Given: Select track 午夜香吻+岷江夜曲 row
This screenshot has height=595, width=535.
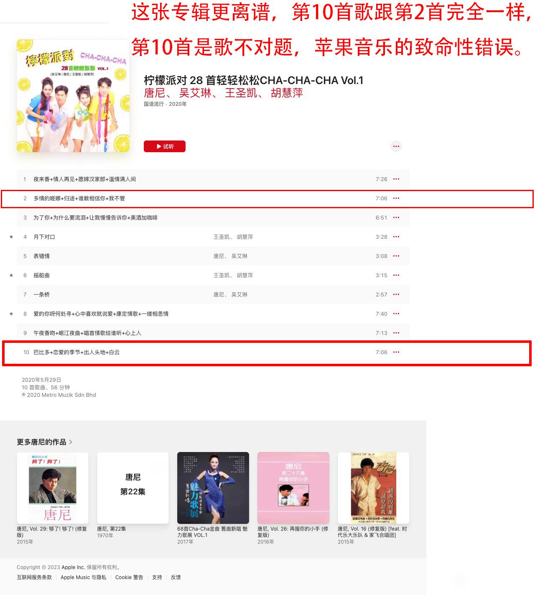Looking at the screenshot, I should (x=213, y=333).
